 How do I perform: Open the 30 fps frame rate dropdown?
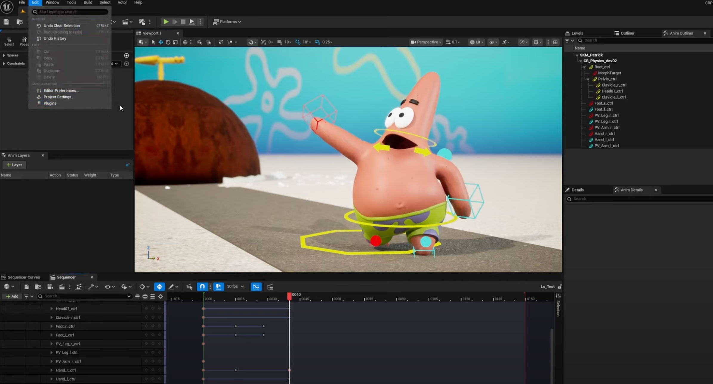tap(235, 287)
